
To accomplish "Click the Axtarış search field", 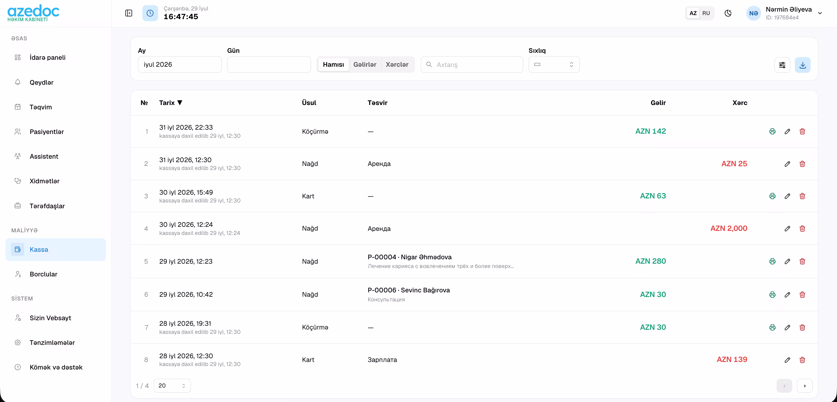I will [472, 64].
